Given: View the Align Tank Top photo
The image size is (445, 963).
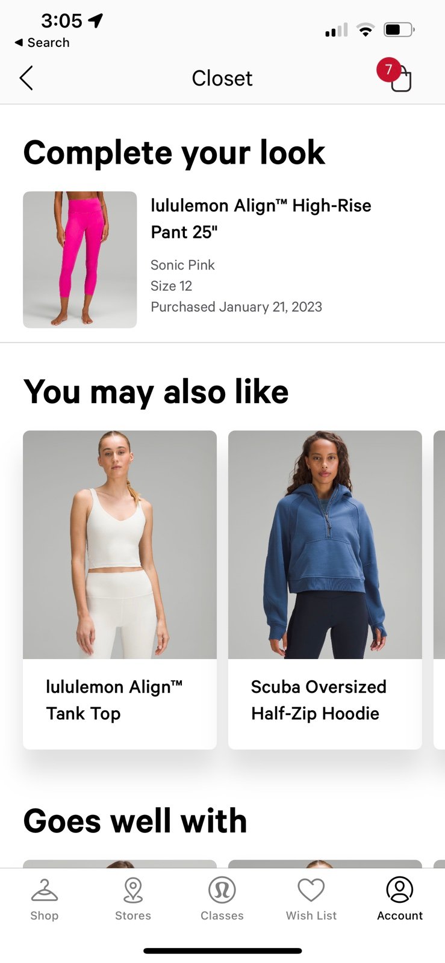Looking at the screenshot, I should pos(120,545).
